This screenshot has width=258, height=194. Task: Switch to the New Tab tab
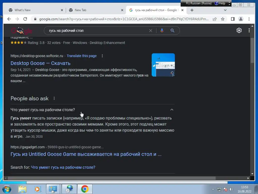(96, 10)
